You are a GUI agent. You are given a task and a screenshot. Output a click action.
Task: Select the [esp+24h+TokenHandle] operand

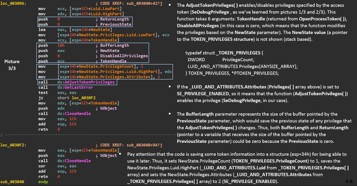(88, 40)
